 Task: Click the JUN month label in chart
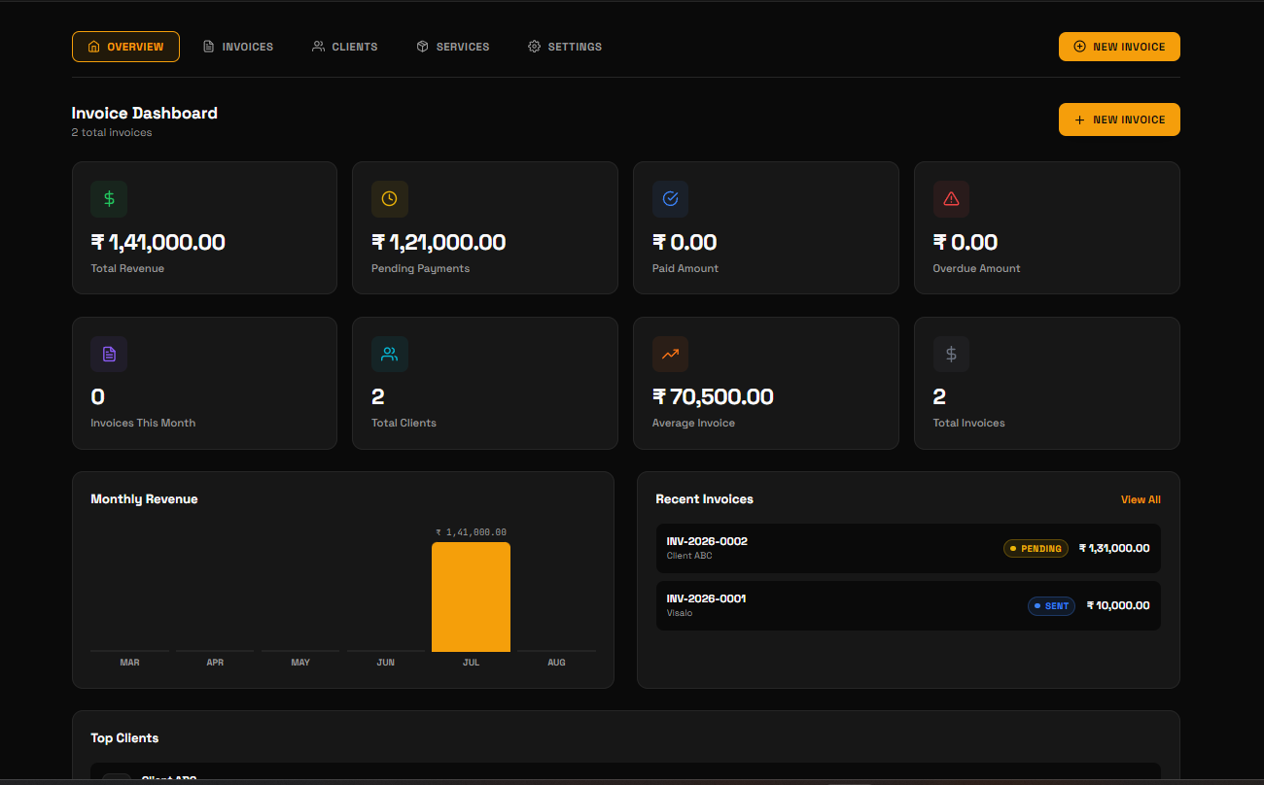(x=386, y=663)
